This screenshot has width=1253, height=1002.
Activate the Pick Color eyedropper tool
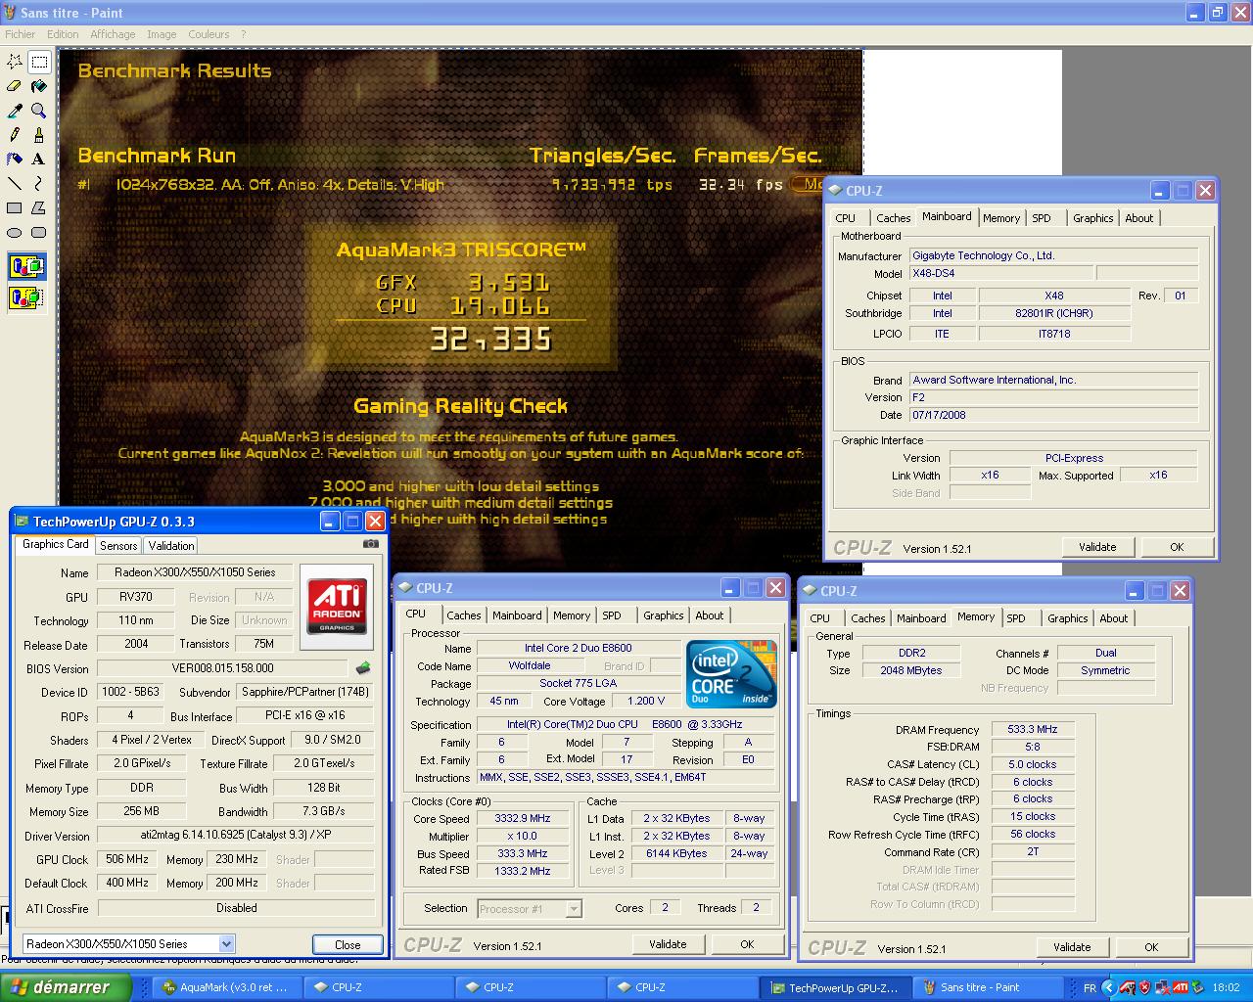point(15,111)
